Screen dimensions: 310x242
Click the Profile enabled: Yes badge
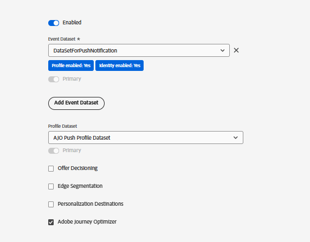click(71, 66)
